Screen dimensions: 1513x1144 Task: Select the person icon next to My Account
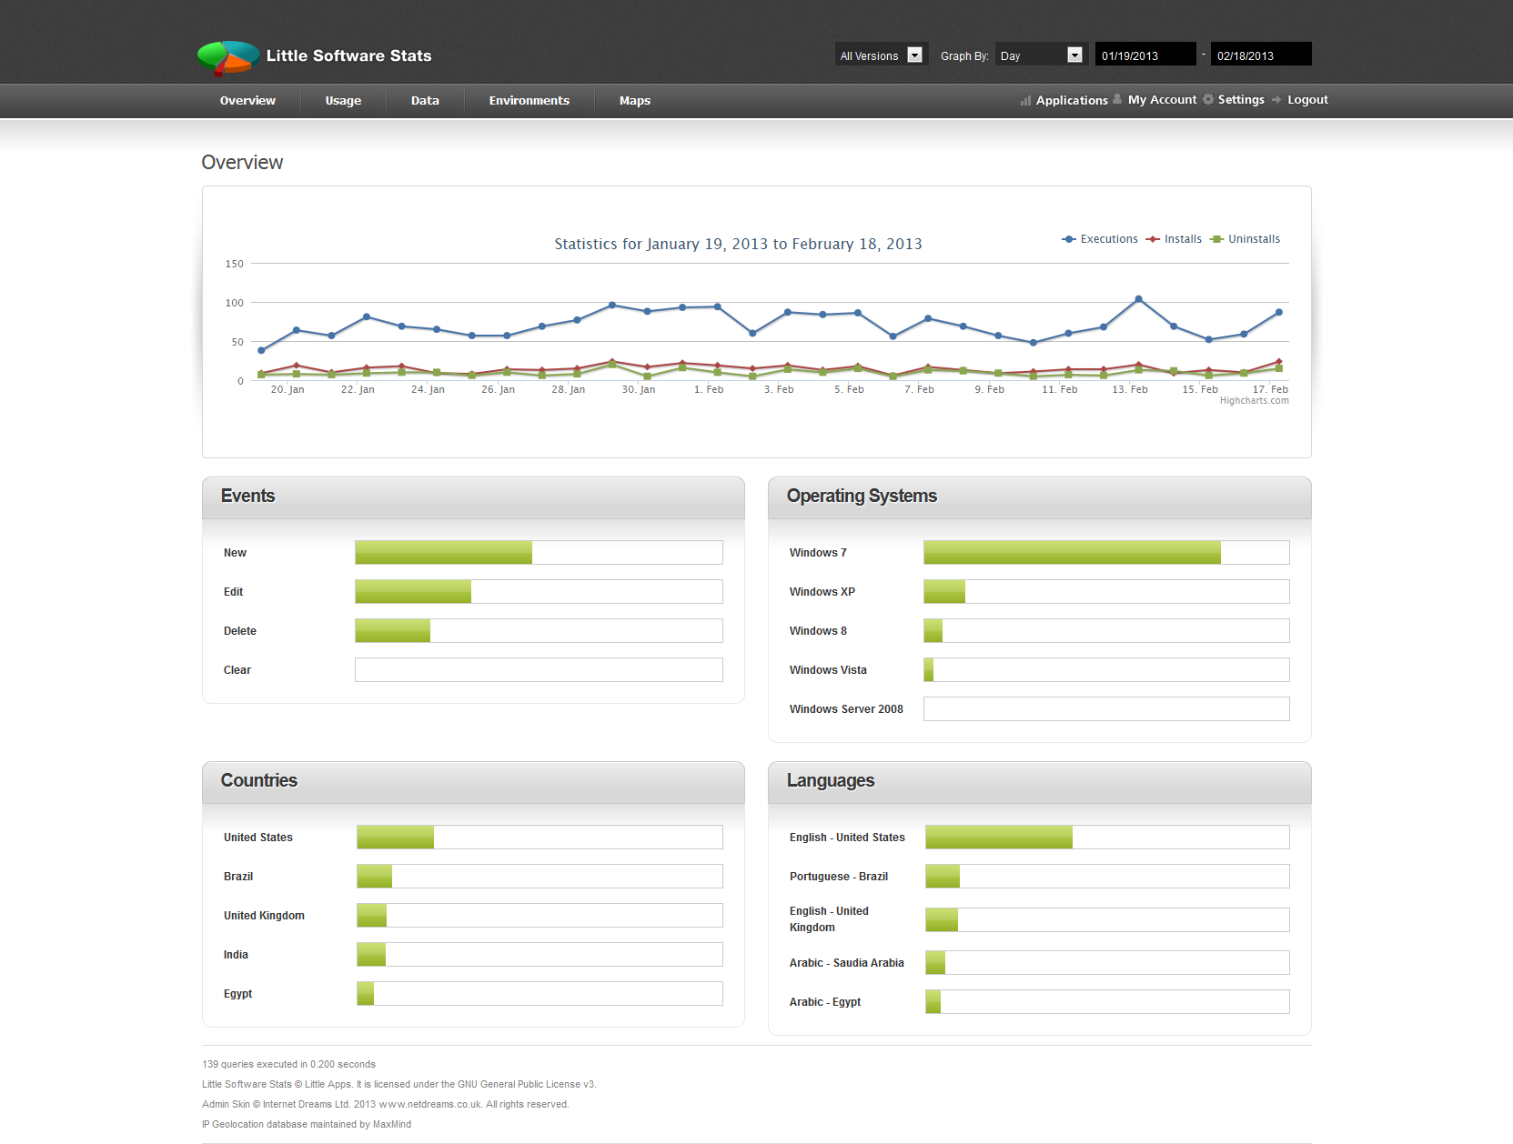[1116, 100]
